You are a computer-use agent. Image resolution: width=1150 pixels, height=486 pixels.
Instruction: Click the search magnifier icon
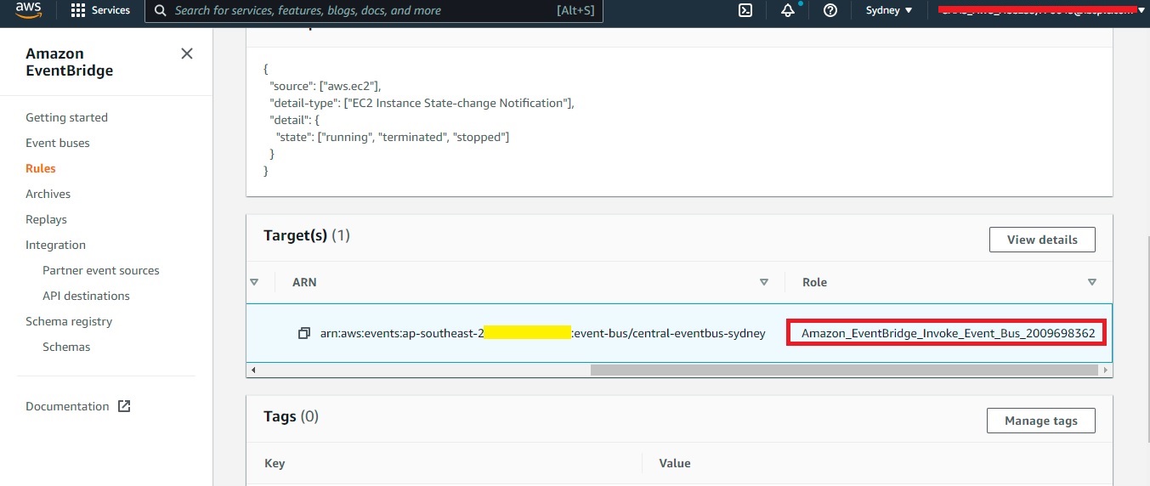[160, 10]
